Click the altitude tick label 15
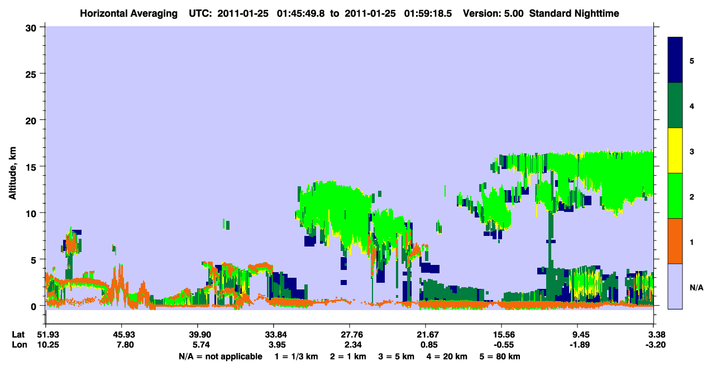The image size is (726, 372). click(x=31, y=167)
